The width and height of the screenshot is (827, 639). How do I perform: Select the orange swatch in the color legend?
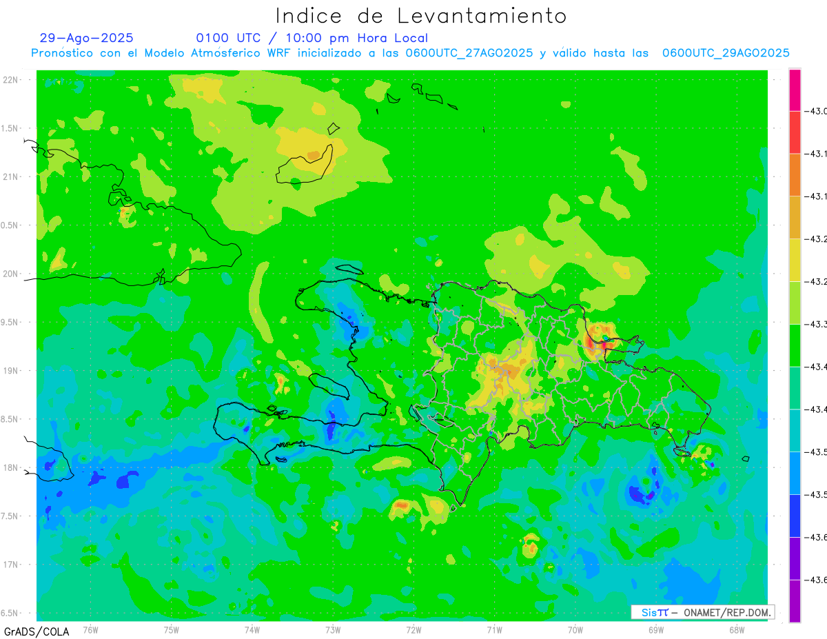tap(795, 175)
